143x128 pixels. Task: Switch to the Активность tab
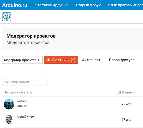click(x=92, y=60)
